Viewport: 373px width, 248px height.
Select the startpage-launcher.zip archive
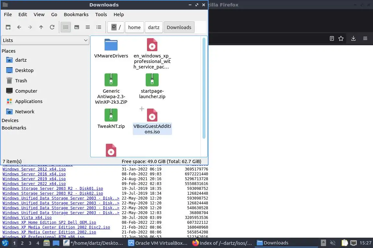click(152, 86)
